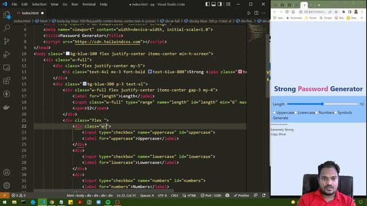Go to the home page in Chrome

click(293, 11)
